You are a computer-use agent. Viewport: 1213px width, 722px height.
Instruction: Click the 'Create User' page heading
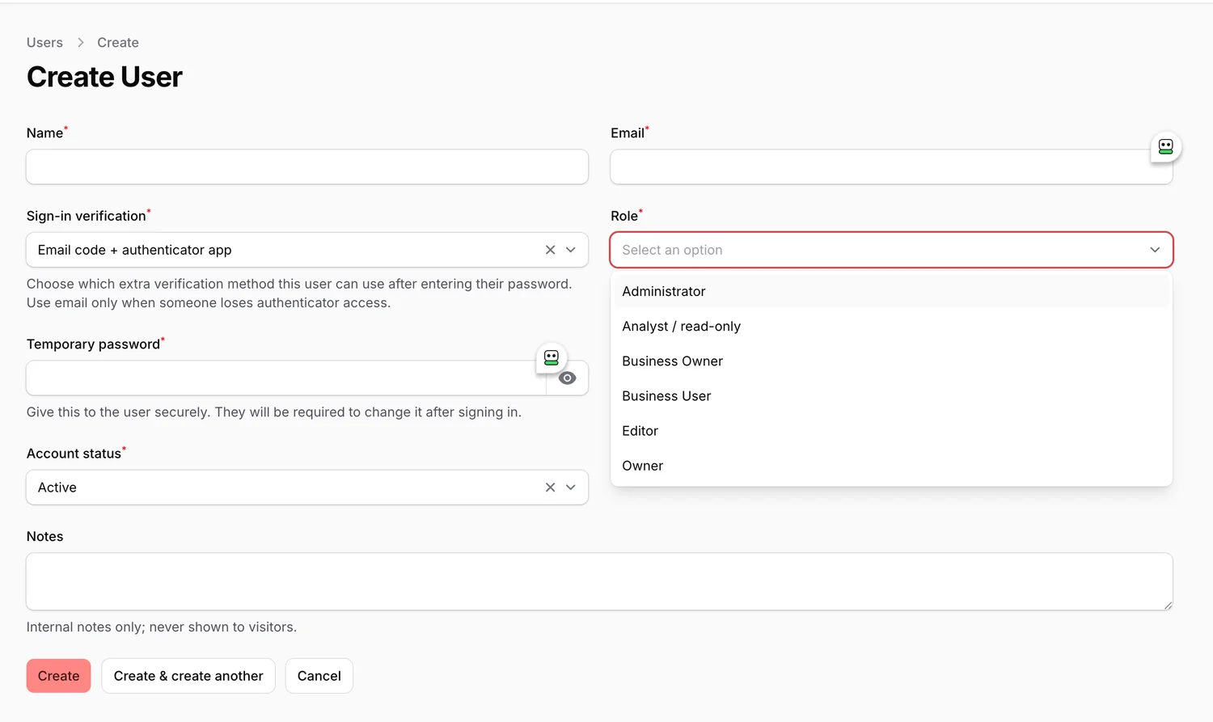point(104,77)
